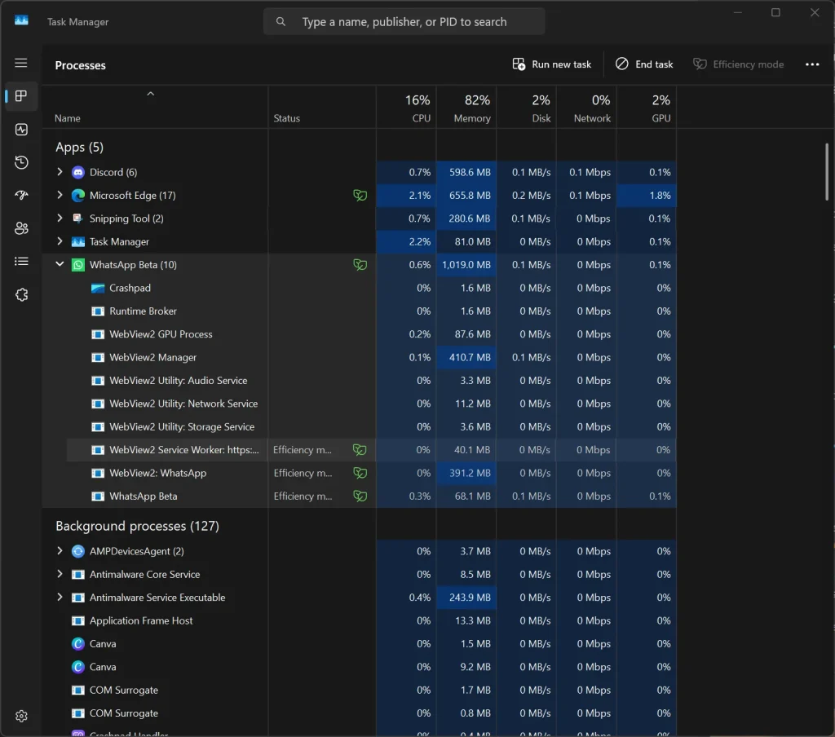Image resolution: width=835 pixels, height=737 pixels.
Task: Click the Name column header
Action: tap(155, 108)
